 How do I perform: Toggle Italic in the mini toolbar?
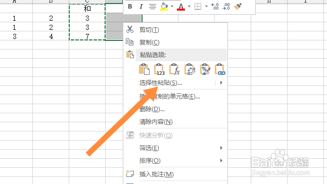pos(141,7)
